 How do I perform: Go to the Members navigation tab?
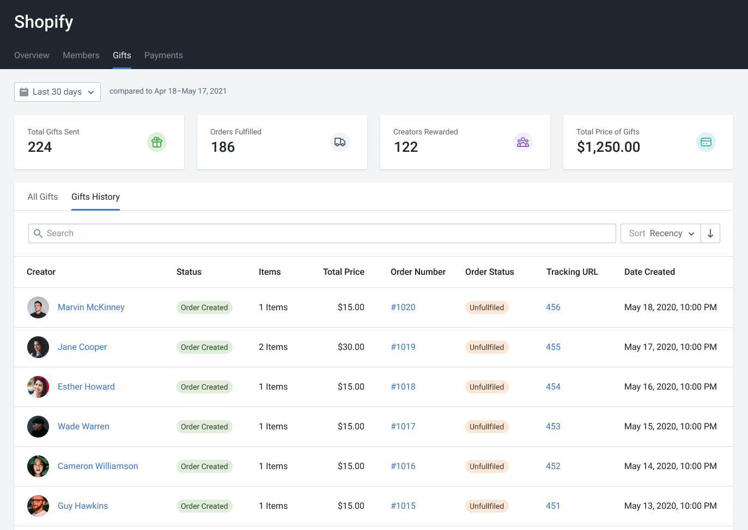(81, 56)
